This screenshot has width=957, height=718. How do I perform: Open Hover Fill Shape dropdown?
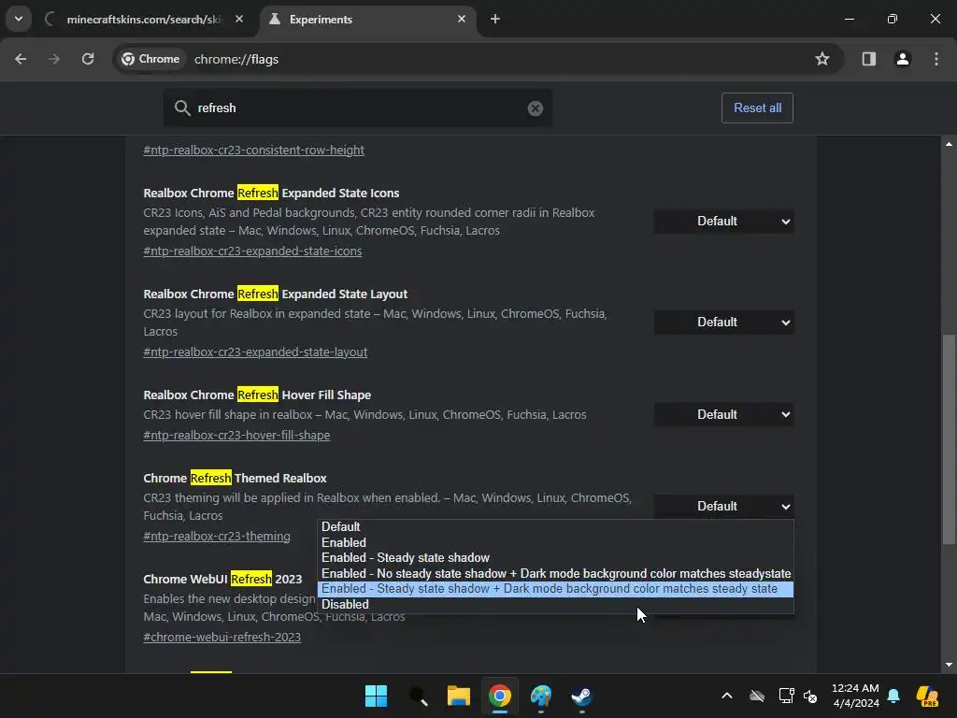[724, 414]
